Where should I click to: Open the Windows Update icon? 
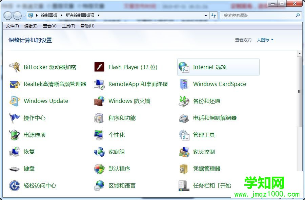point(15,101)
